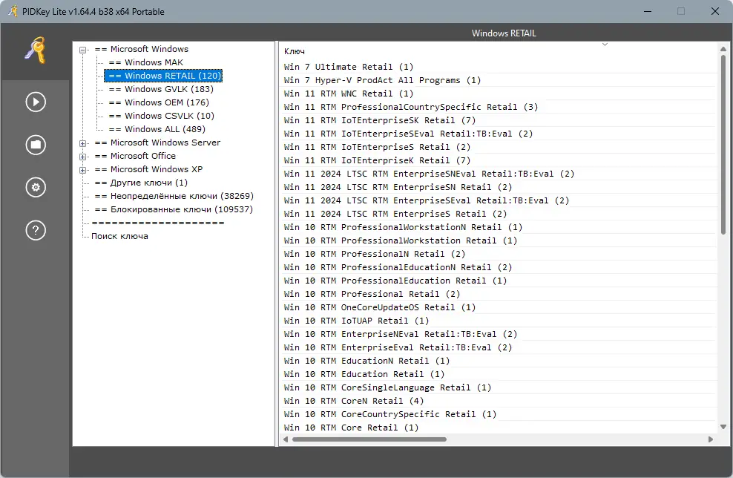Select Windows ALL (489) tree item
This screenshot has width=733, height=478.
pyautogui.click(x=157, y=129)
